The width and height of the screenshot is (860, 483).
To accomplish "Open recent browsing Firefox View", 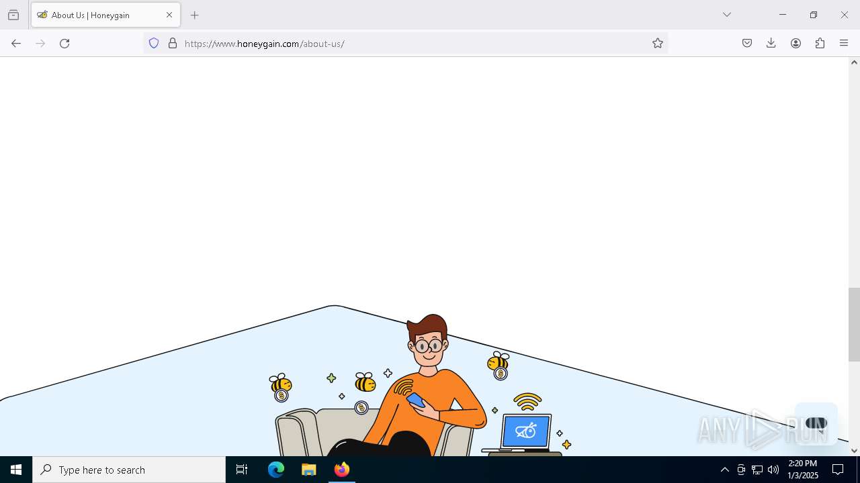I will click(13, 15).
